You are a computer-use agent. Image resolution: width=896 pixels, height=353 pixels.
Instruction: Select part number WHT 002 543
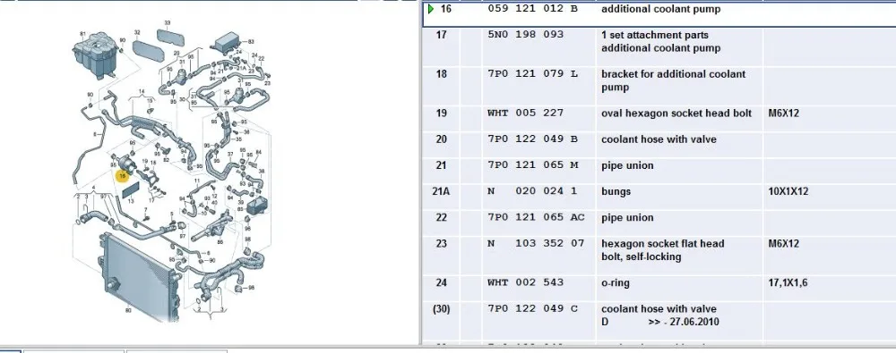[x=525, y=283]
